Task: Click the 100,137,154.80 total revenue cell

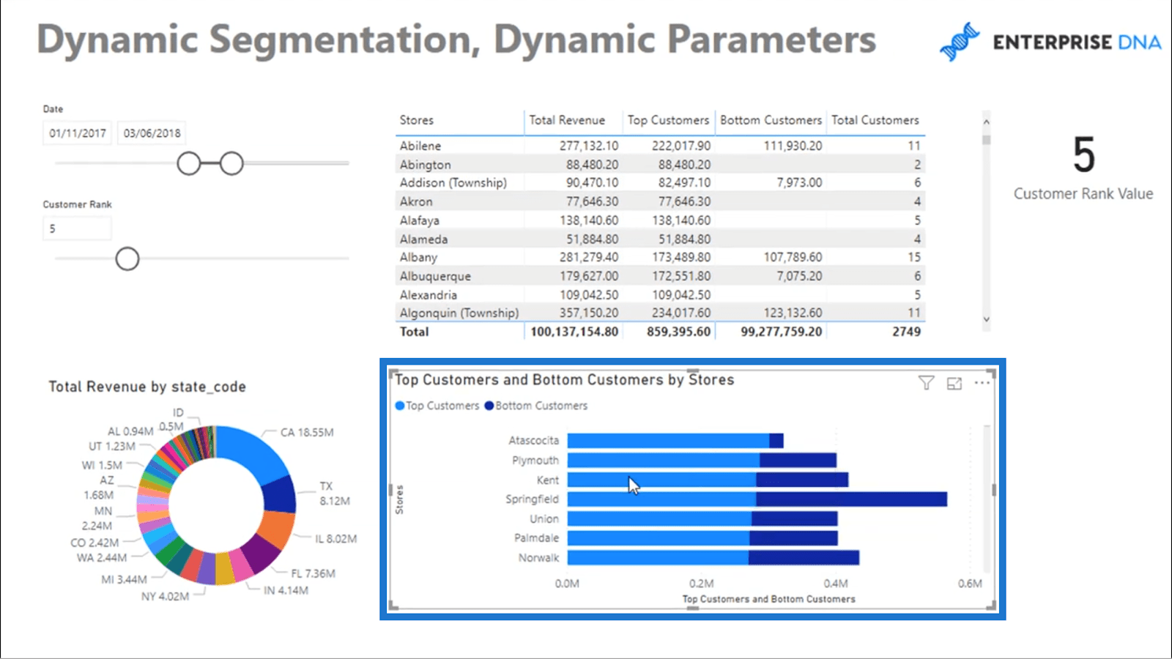Action: click(x=574, y=332)
